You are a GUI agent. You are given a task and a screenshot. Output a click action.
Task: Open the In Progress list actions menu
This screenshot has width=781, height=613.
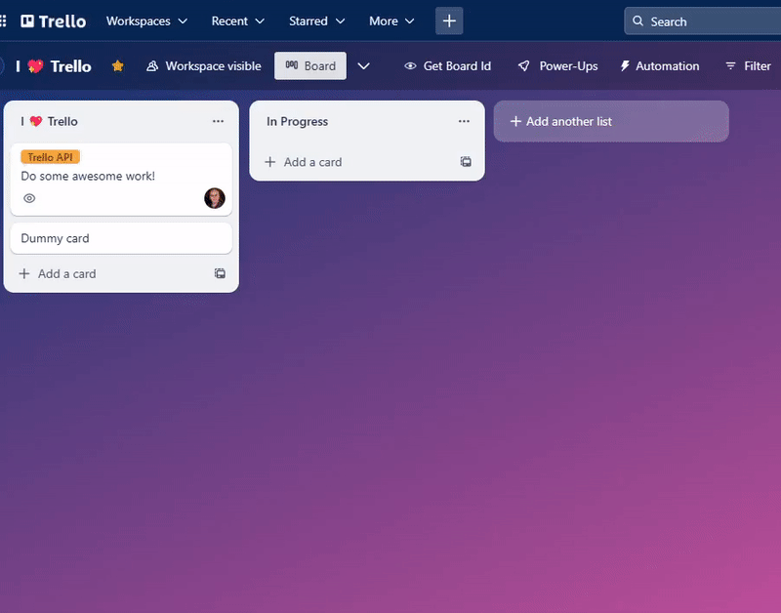click(464, 121)
